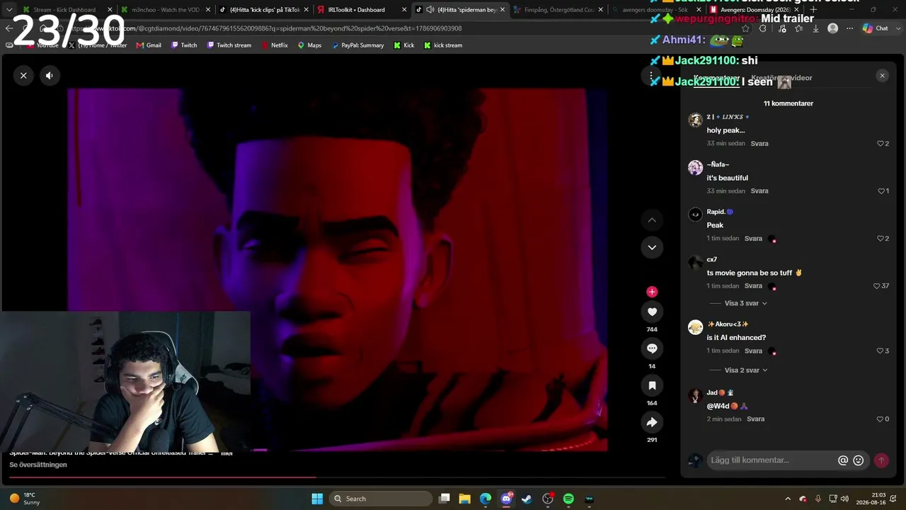Image resolution: width=906 pixels, height=510 pixels.
Task: Bookmark the video to favorites
Action: pyautogui.click(x=652, y=385)
